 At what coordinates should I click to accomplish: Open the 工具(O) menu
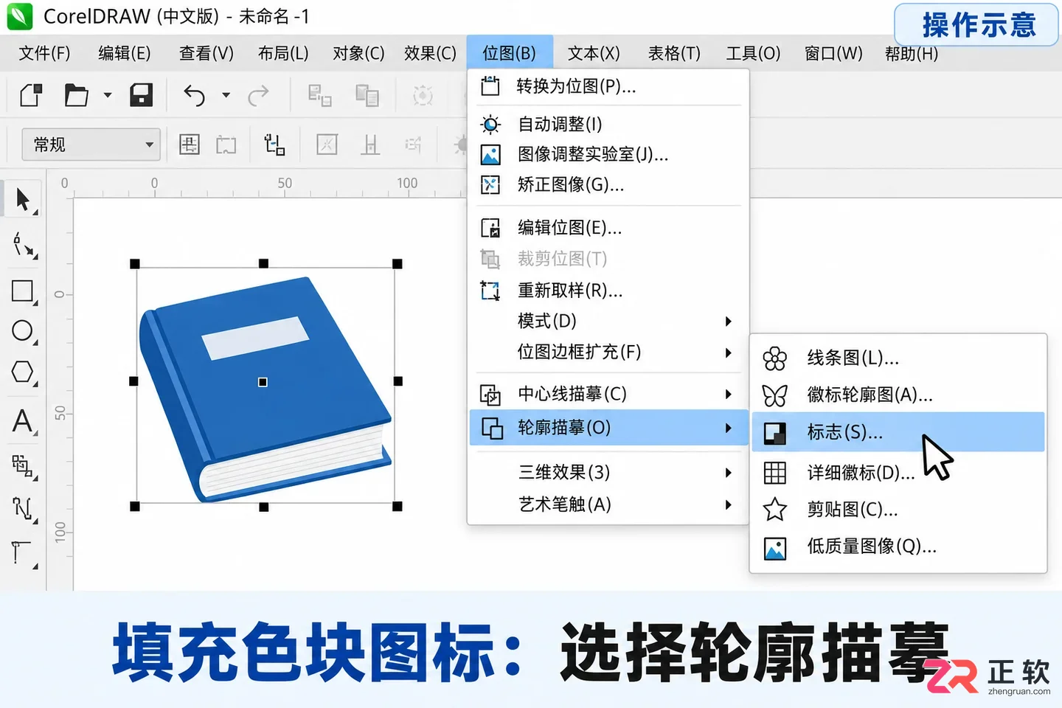coord(753,53)
